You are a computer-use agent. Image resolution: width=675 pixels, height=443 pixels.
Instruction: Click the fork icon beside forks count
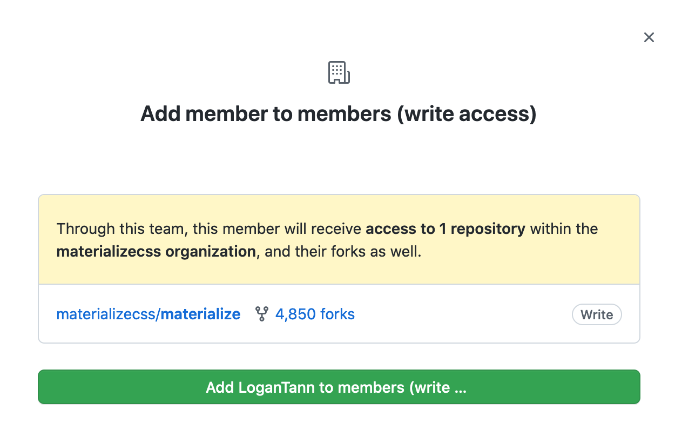tap(262, 314)
